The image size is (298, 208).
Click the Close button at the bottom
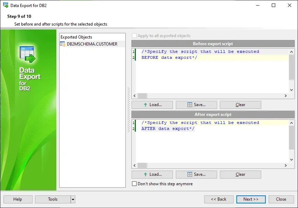coord(281,199)
